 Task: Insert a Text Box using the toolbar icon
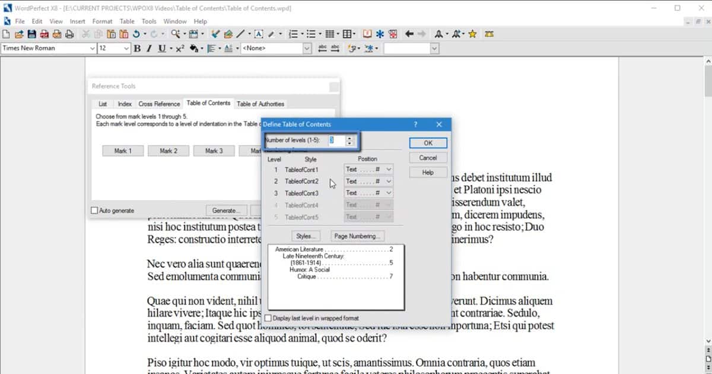tap(258, 34)
